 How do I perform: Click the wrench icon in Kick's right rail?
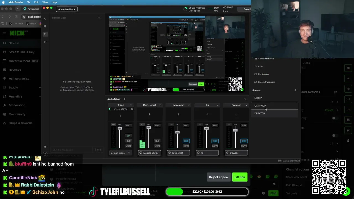[x=348, y=130]
